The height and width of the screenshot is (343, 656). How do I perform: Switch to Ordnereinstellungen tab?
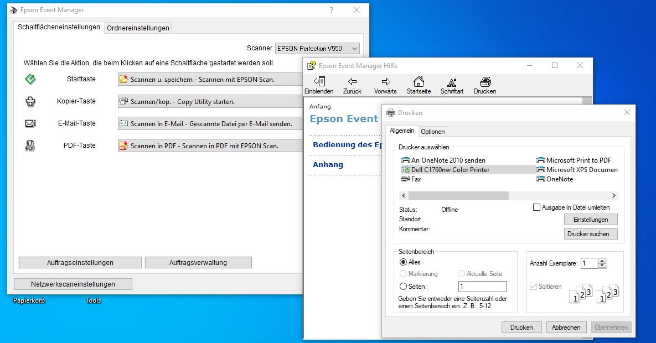[138, 28]
